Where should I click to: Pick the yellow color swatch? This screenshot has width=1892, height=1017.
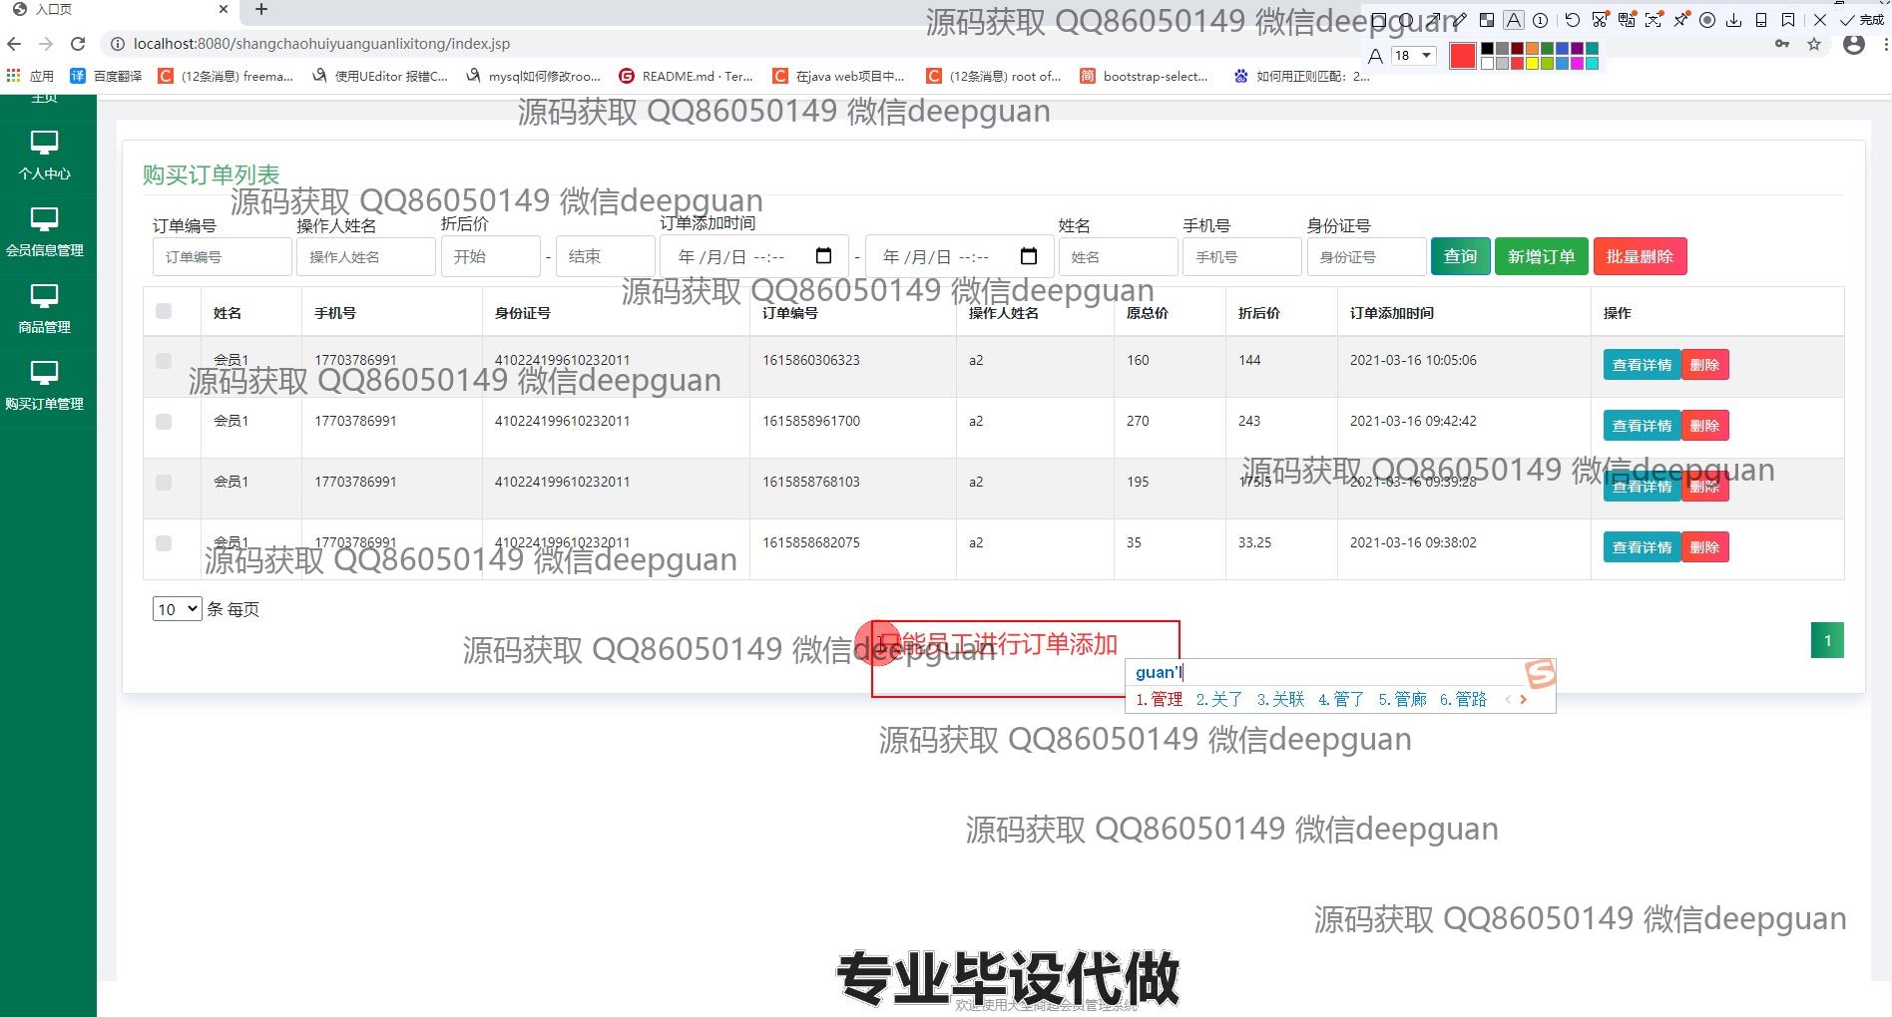[x=1532, y=64]
